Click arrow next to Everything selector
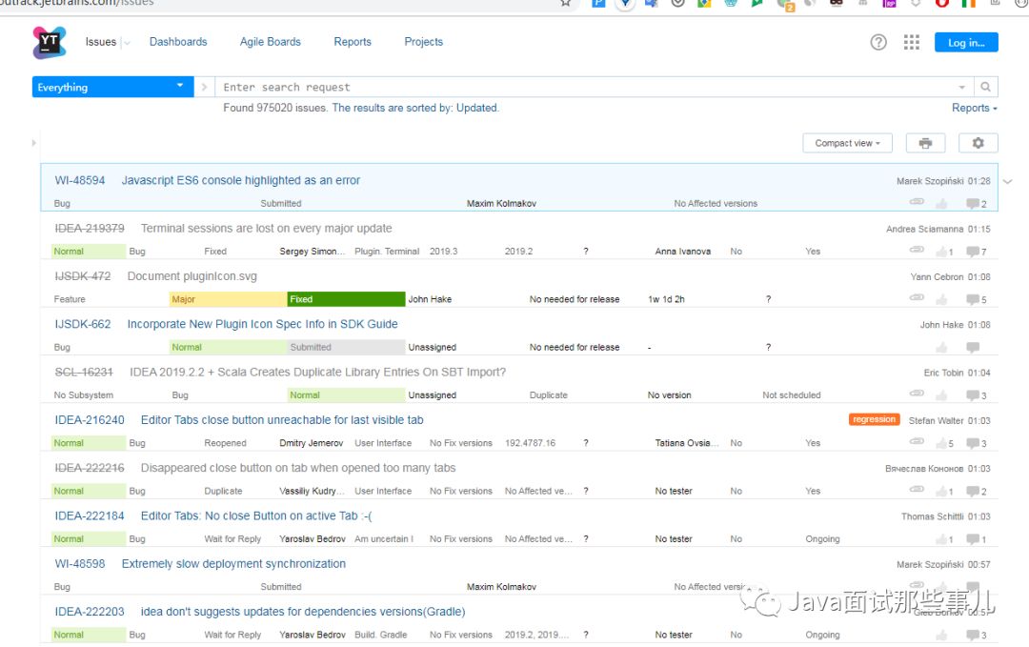The width and height of the screenshot is (1029, 647). [204, 87]
